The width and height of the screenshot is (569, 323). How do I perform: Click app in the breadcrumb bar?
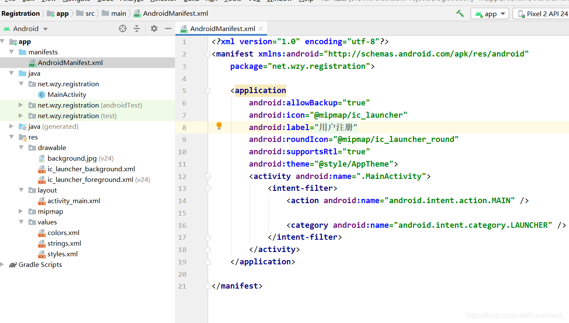pos(58,14)
